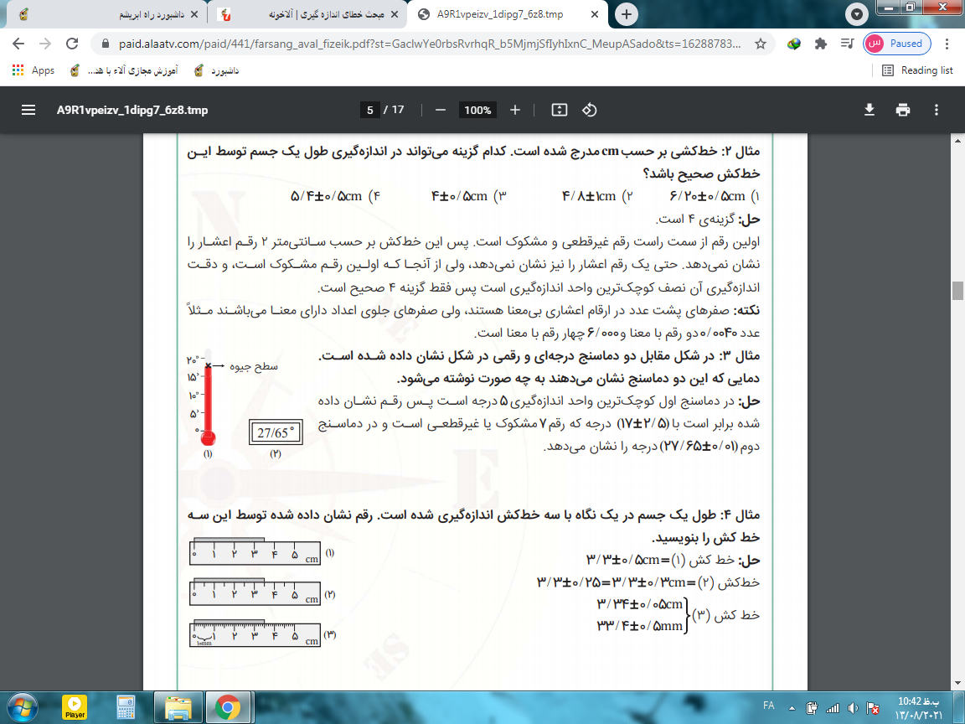
Task: Open the Reading list
Action: pos(917,70)
